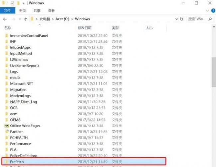Sort by the 类型 column header

115,28
